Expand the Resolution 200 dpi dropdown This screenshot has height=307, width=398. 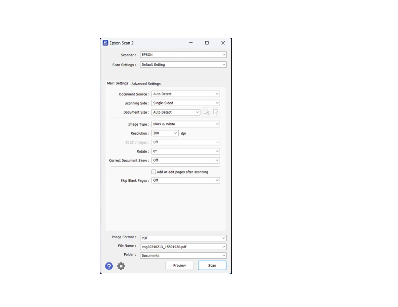tap(165, 133)
